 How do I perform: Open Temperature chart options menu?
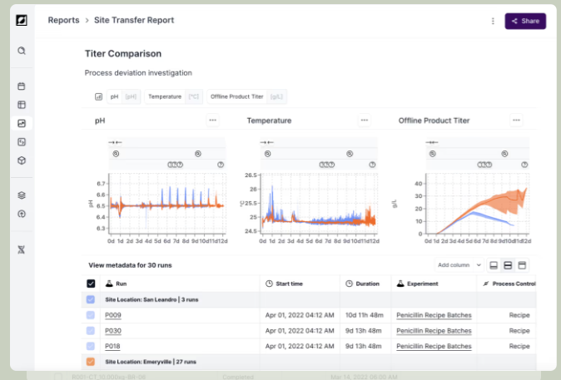(x=365, y=120)
